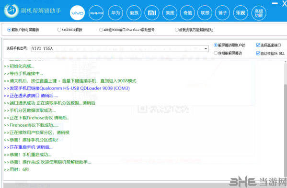Select 点我安装万能解锁驱动 radio option
This screenshot has width=287, height=188.
(194, 30)
